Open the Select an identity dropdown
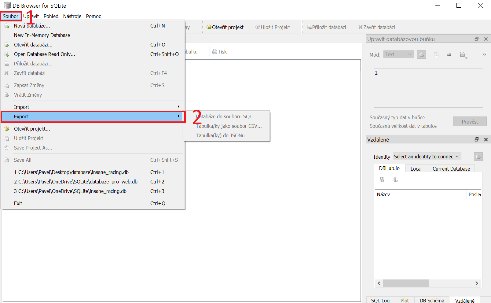Viewport: 491px width, 303px height. (427, 157)
